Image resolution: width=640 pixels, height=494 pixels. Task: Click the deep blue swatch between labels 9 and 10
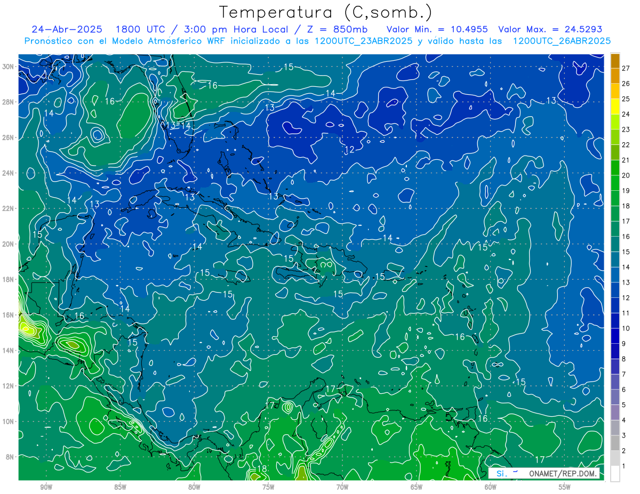(x=615, y=336)
